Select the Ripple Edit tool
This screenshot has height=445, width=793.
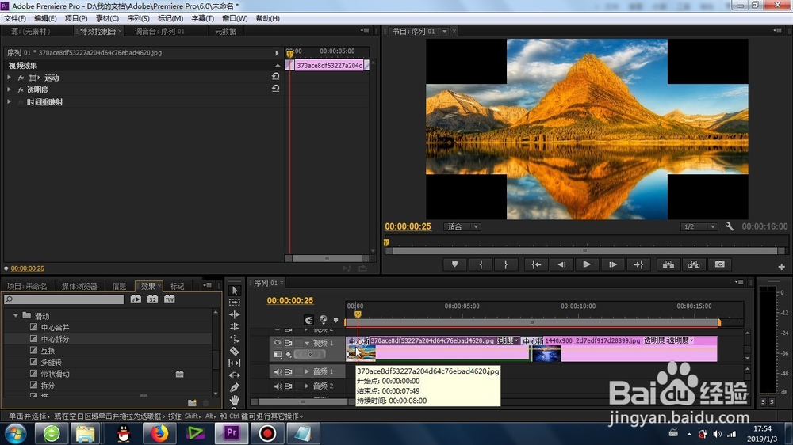pyautogui.click(x=235, y=314)
